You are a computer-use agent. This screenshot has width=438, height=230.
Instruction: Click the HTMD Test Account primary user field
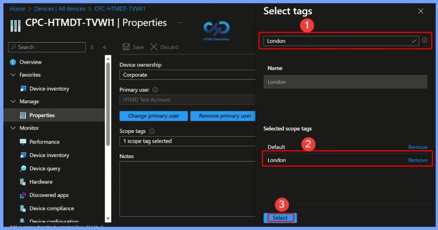(x=187, y=100)
